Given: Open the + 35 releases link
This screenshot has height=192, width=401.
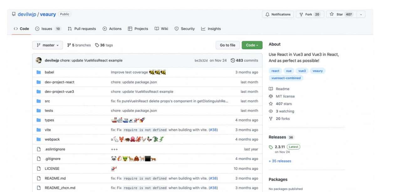Looking at the screenshot, I should [280, 161].
